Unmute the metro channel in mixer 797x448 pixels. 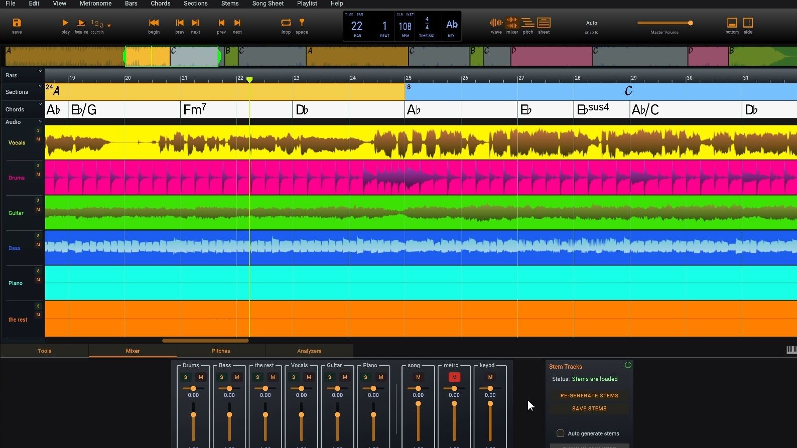click(x=454, y=377)
